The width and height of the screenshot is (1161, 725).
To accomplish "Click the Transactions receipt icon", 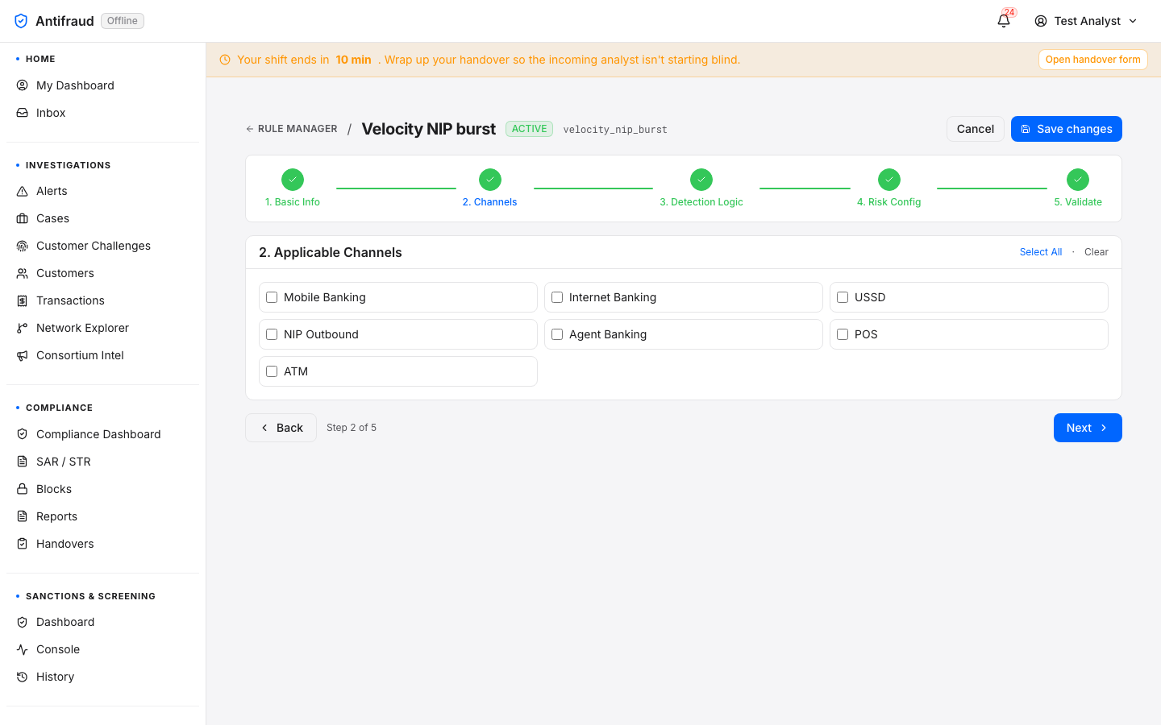I will pos(23,300).
